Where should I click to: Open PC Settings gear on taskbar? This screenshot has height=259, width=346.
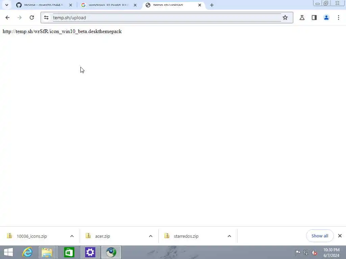tap(90, 252)
